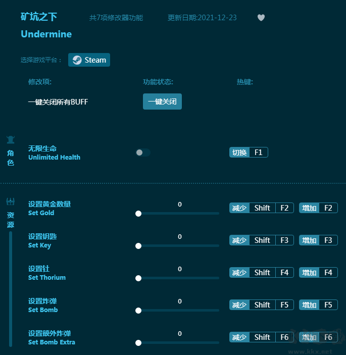Select the resources basket category icon
The width and height of the screenshot is (346, 355).
pos(11,201)
